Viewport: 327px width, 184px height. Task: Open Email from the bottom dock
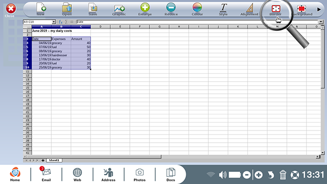(46, 174)
